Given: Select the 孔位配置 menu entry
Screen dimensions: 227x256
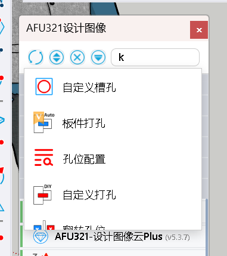Looking at the screenshot, I should [x=113, y=159].
